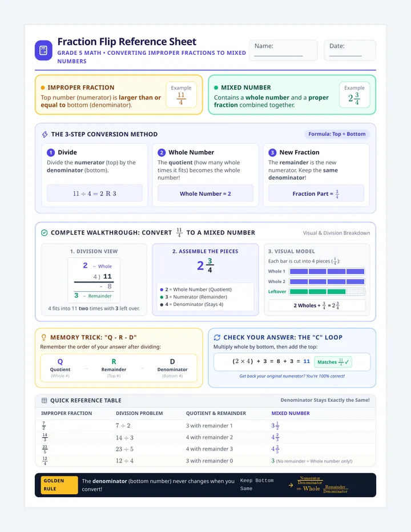Click the Formula: Top ÷ Bottom badge
This screenshot has width=411, height=532.
[x=337, y=134]
